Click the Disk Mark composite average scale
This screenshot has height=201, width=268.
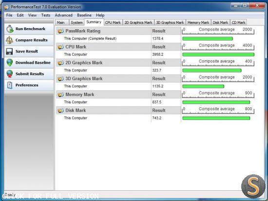(x=218, y=110)
